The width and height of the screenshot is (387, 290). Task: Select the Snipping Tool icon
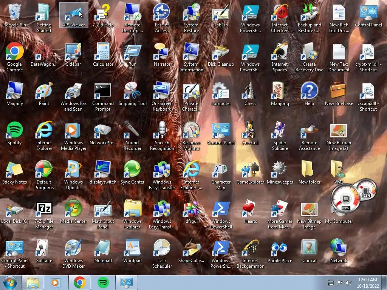[132, 94]
